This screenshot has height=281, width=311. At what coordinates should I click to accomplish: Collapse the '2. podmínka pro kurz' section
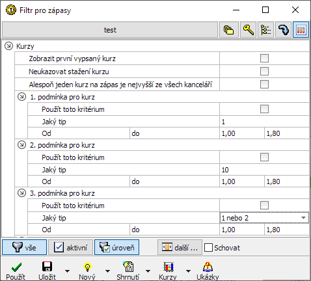click(21, 144)
